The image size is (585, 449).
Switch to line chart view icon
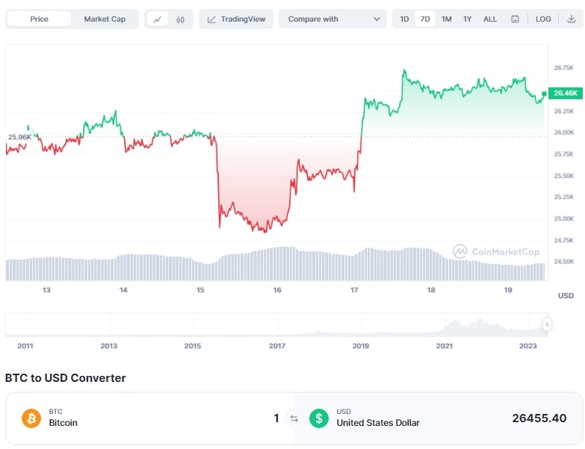(x=158, y=19)
